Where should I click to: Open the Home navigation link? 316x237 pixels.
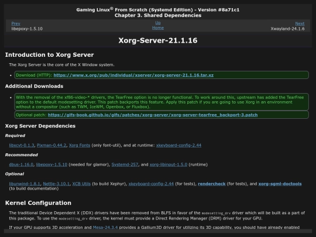click(158, 28)
